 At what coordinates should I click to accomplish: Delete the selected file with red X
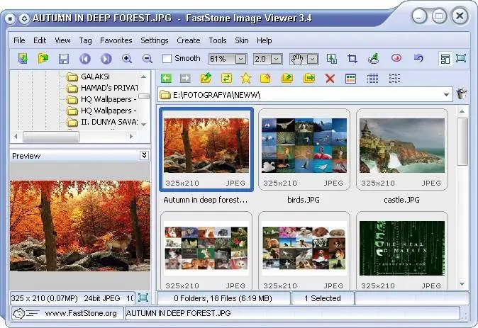click(330, 78)
